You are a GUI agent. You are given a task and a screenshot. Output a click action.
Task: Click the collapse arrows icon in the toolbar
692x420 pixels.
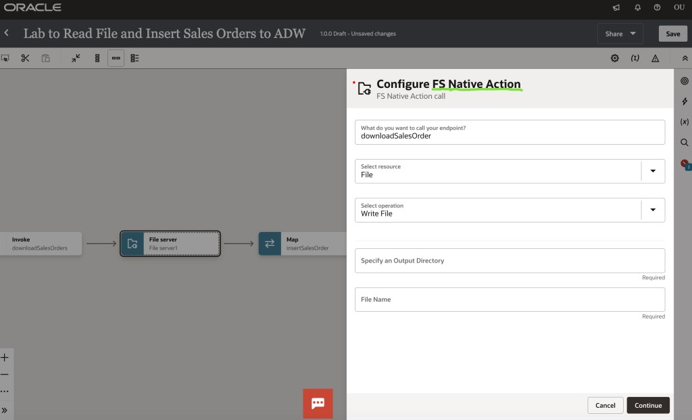(76, 58)
